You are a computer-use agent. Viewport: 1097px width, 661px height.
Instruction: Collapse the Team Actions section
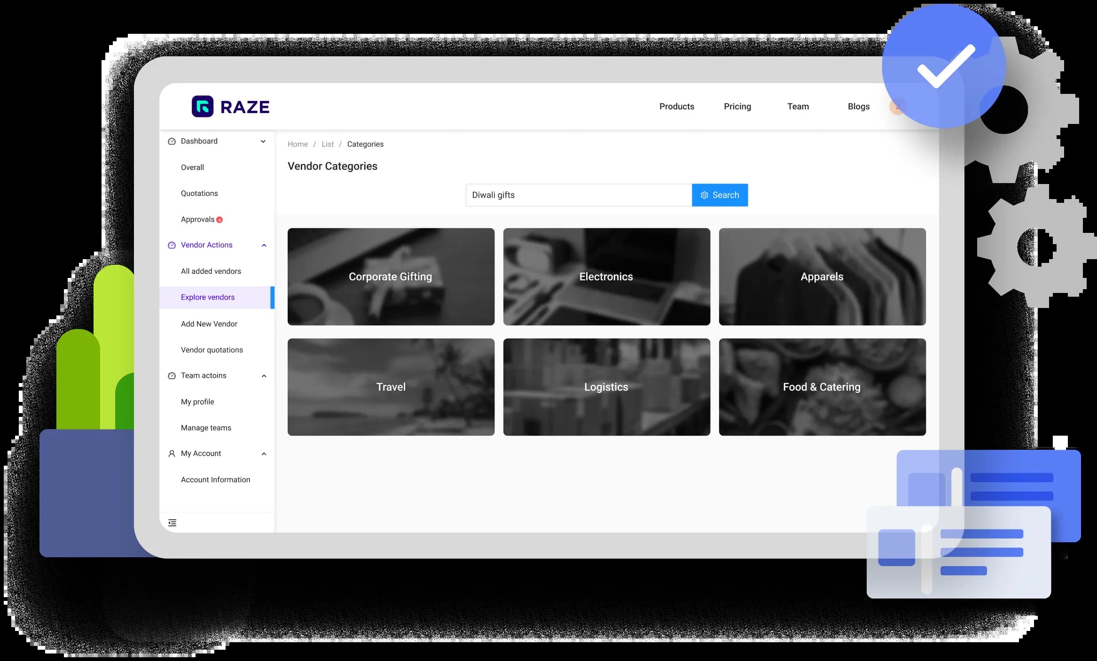pyautogui.click(x=264, y=376)
